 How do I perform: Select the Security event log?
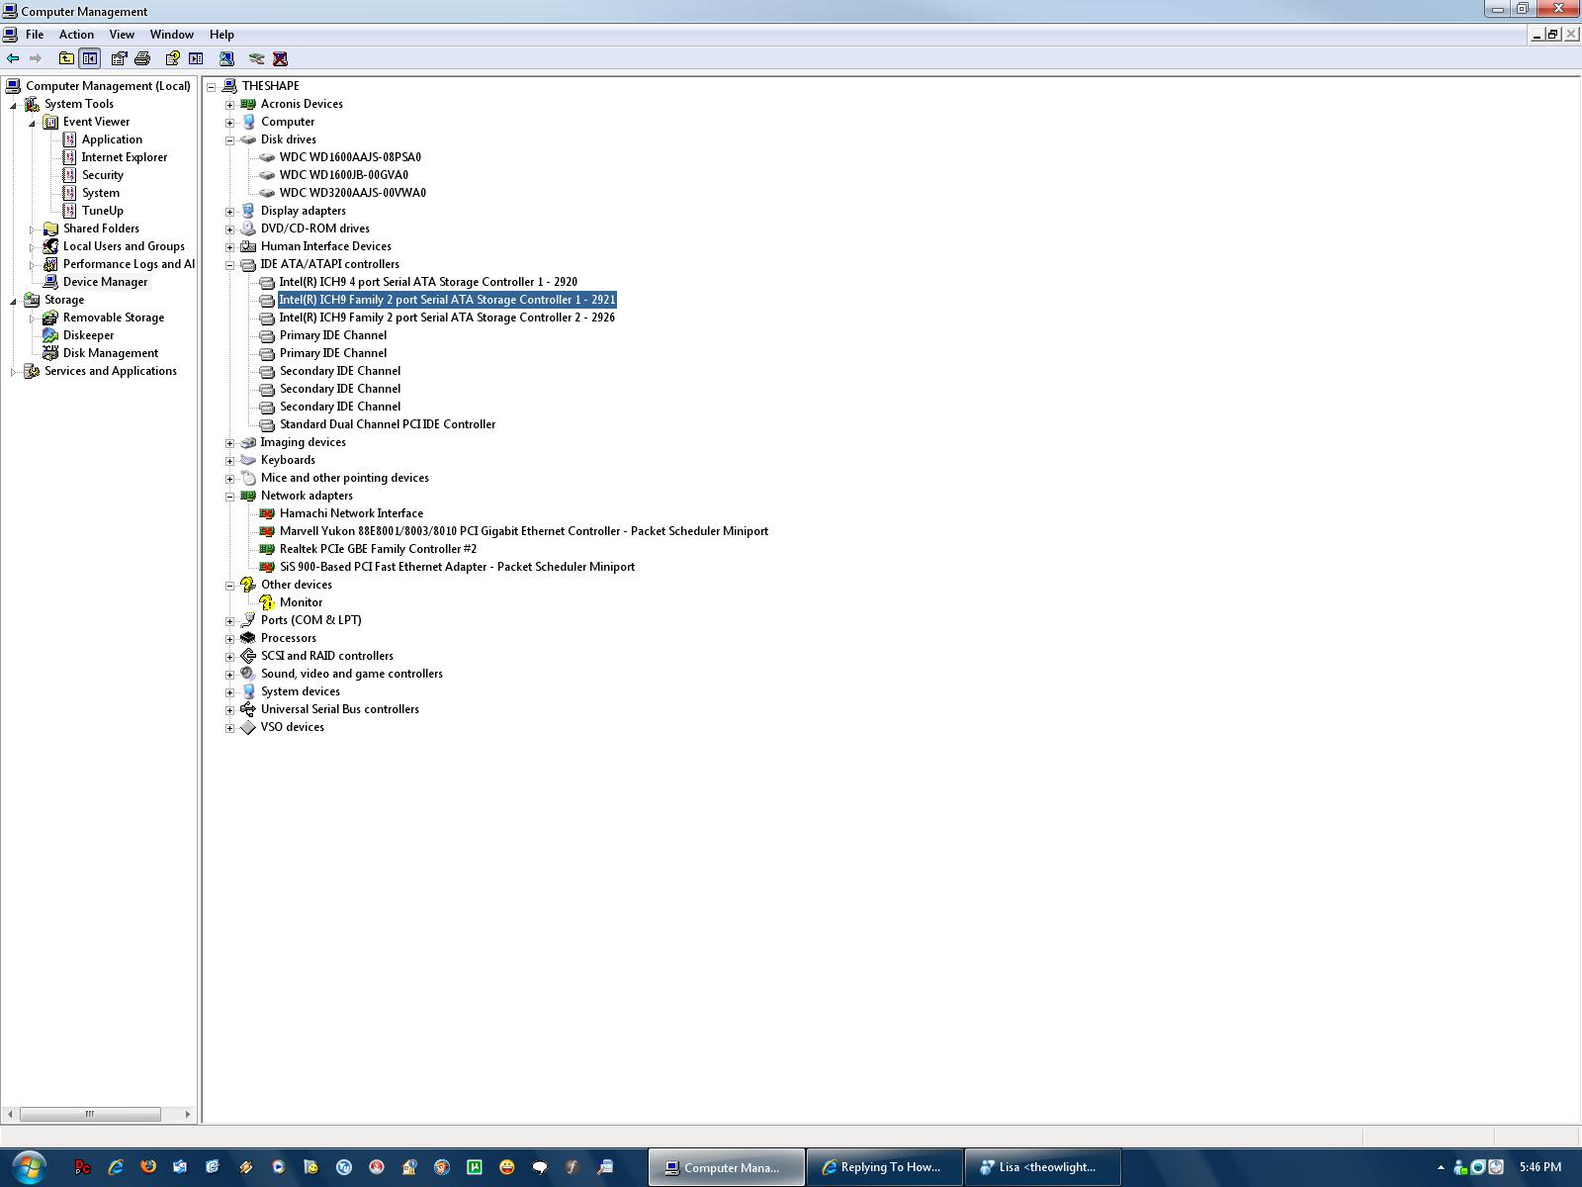click(x=103, y=175)
